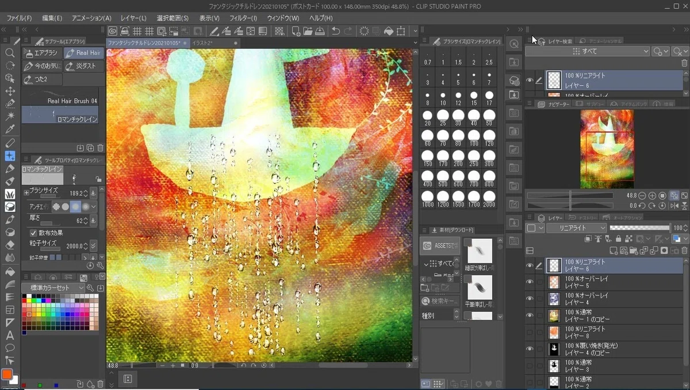
Task: Click the Quick Access icon in side dock
Action: (x=514, y=43)
